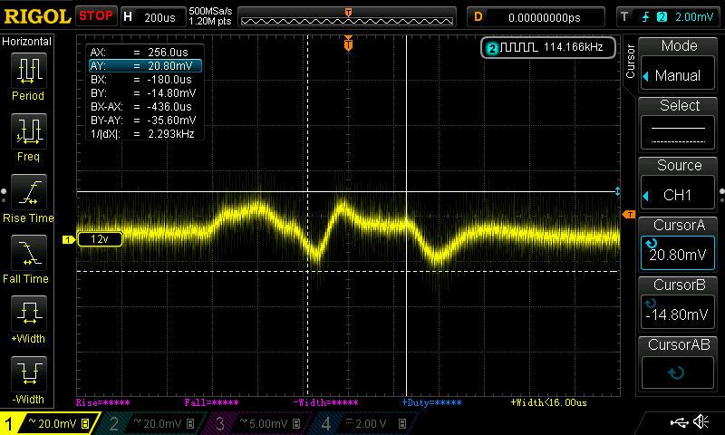Open the Horizontal measurement menu tab
Viewport: 725px width, 435px height.
[28, 42]
